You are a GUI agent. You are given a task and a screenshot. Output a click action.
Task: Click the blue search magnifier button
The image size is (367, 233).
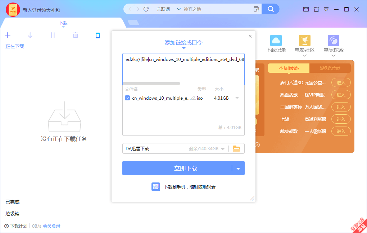271,9
